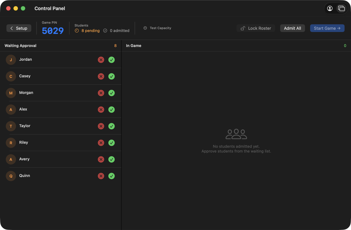Viewport: 351px width, 230px height.
Task: Click the group-of-people placeholder icon
Action: click(x=236, y=134)
